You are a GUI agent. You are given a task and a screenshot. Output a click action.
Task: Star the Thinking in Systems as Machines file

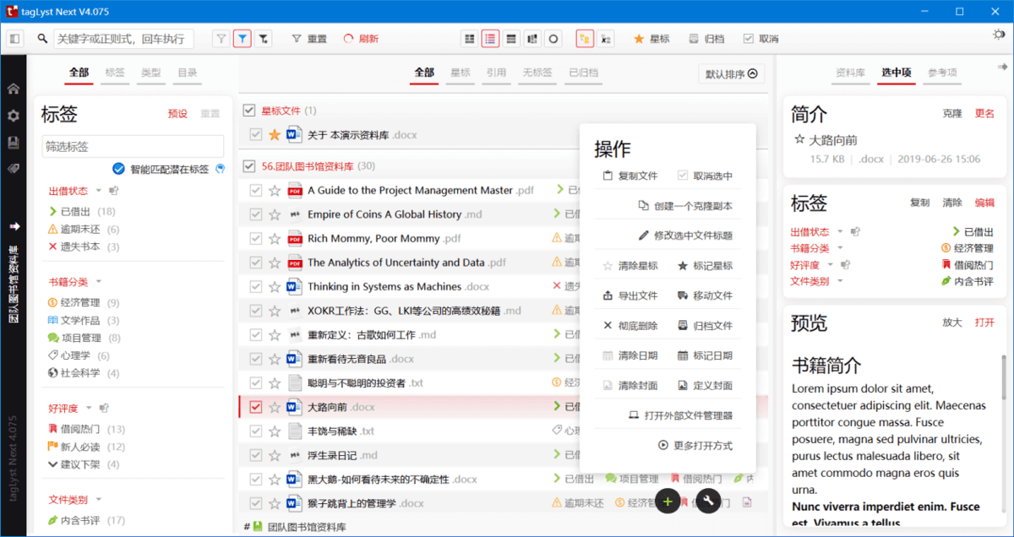coord(274,287)
